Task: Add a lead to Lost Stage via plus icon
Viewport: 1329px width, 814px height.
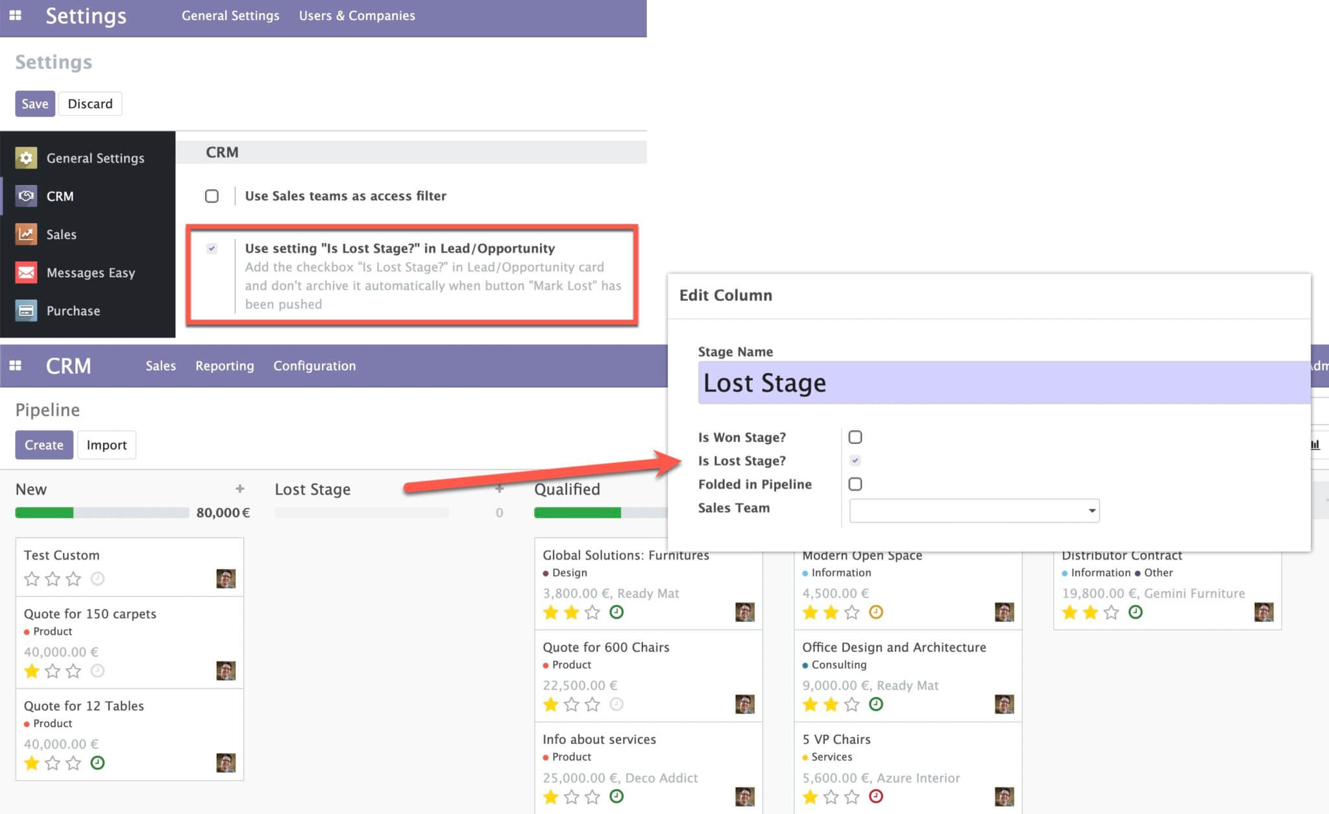Action: (498, 488)
